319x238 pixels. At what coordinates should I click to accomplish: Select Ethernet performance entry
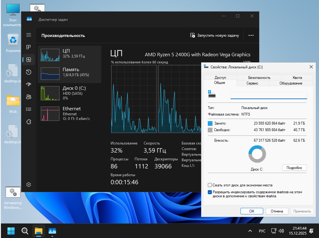click(69, 114)
